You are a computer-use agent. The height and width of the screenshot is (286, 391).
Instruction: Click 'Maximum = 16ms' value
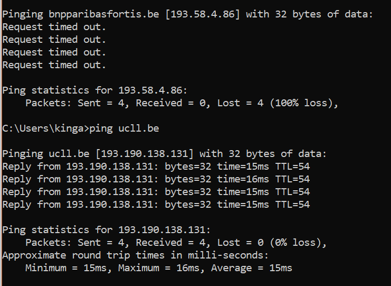point(159,268)
